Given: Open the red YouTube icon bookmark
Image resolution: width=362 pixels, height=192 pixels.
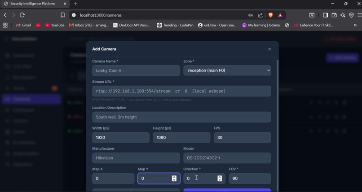Looking at the screenshot, I should pos(38,25).
